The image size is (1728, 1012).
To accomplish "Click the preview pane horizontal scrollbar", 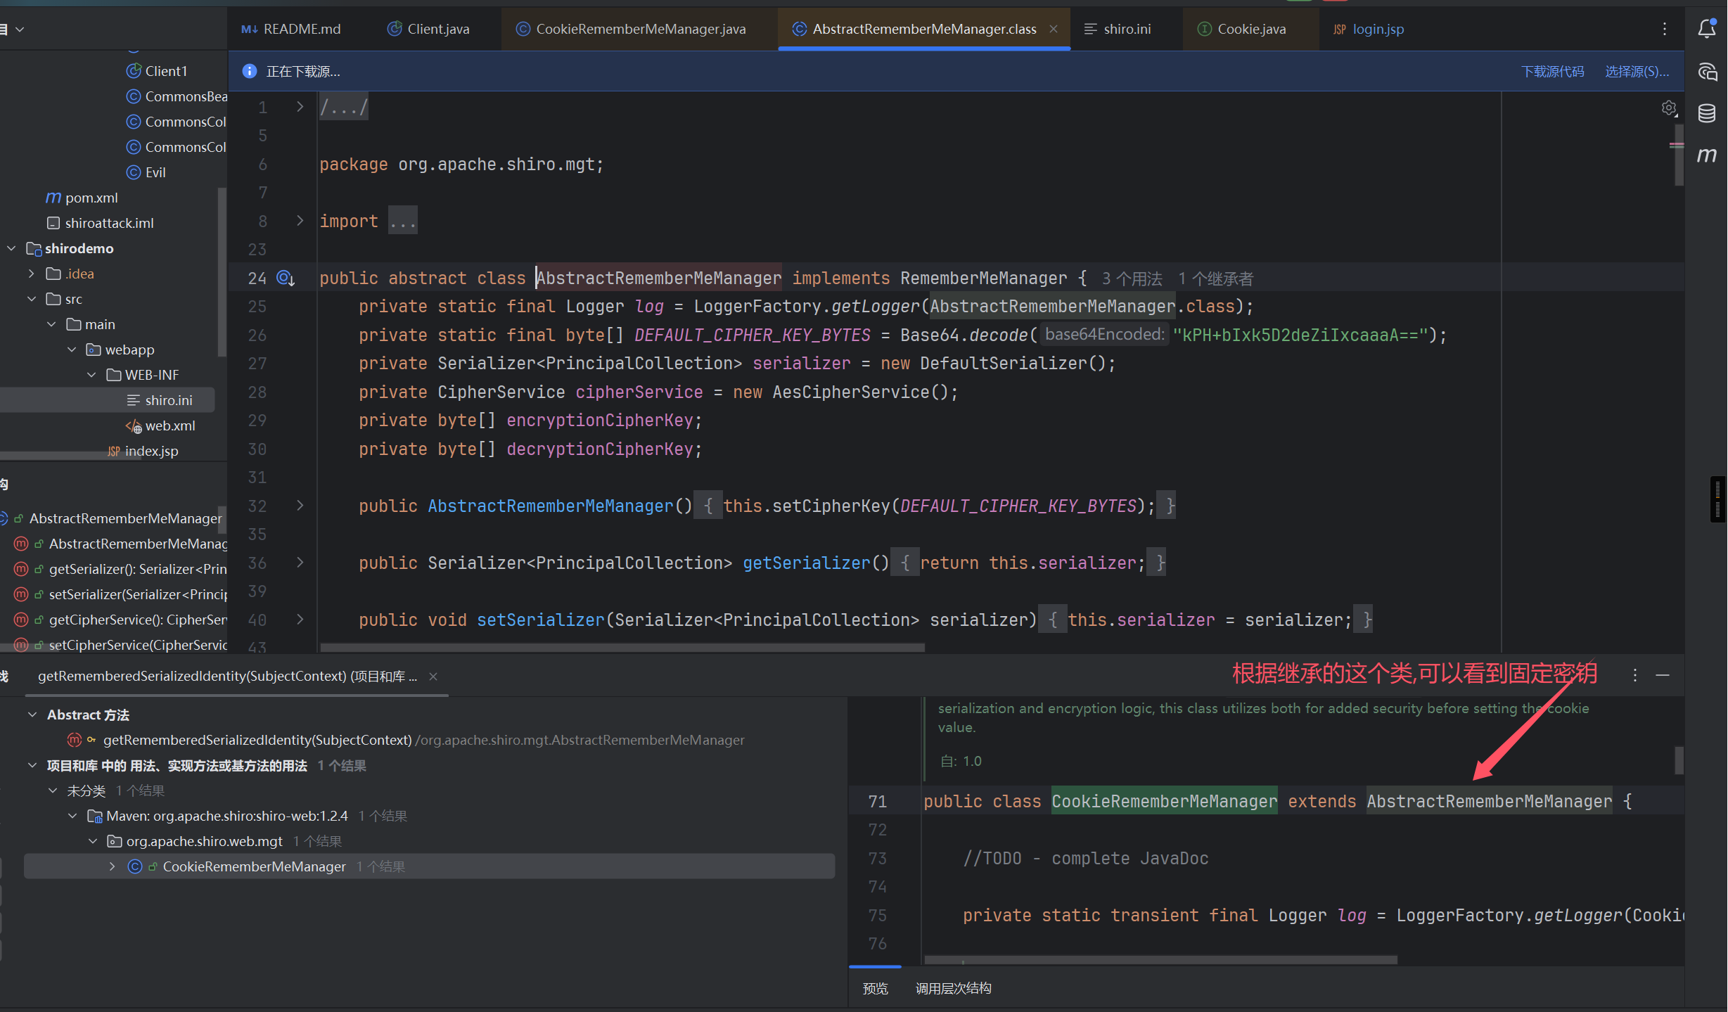I will [x=1160, y=959].
